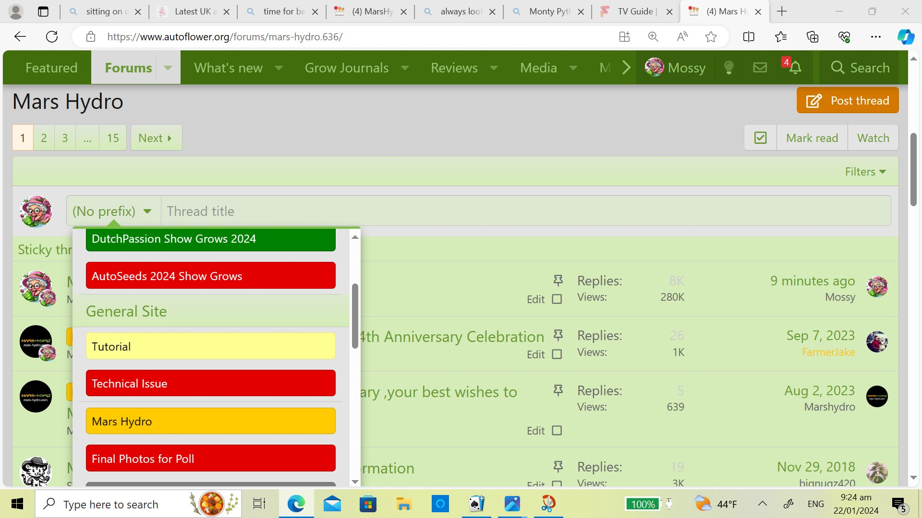
Task: Refresh the current page
Action: pos(52,37)
